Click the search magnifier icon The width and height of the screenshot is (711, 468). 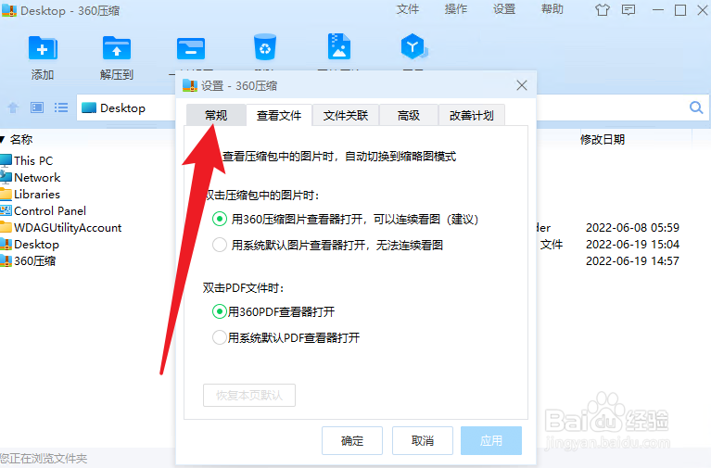[696, 108]
